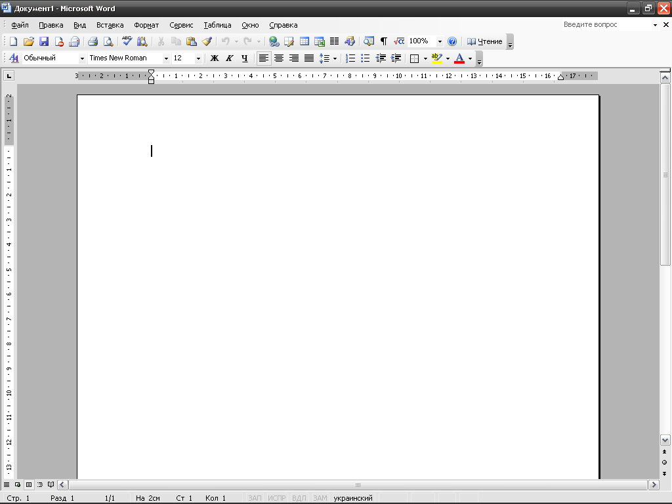Switch to normal view in bottom bar

tap(7, 485)
